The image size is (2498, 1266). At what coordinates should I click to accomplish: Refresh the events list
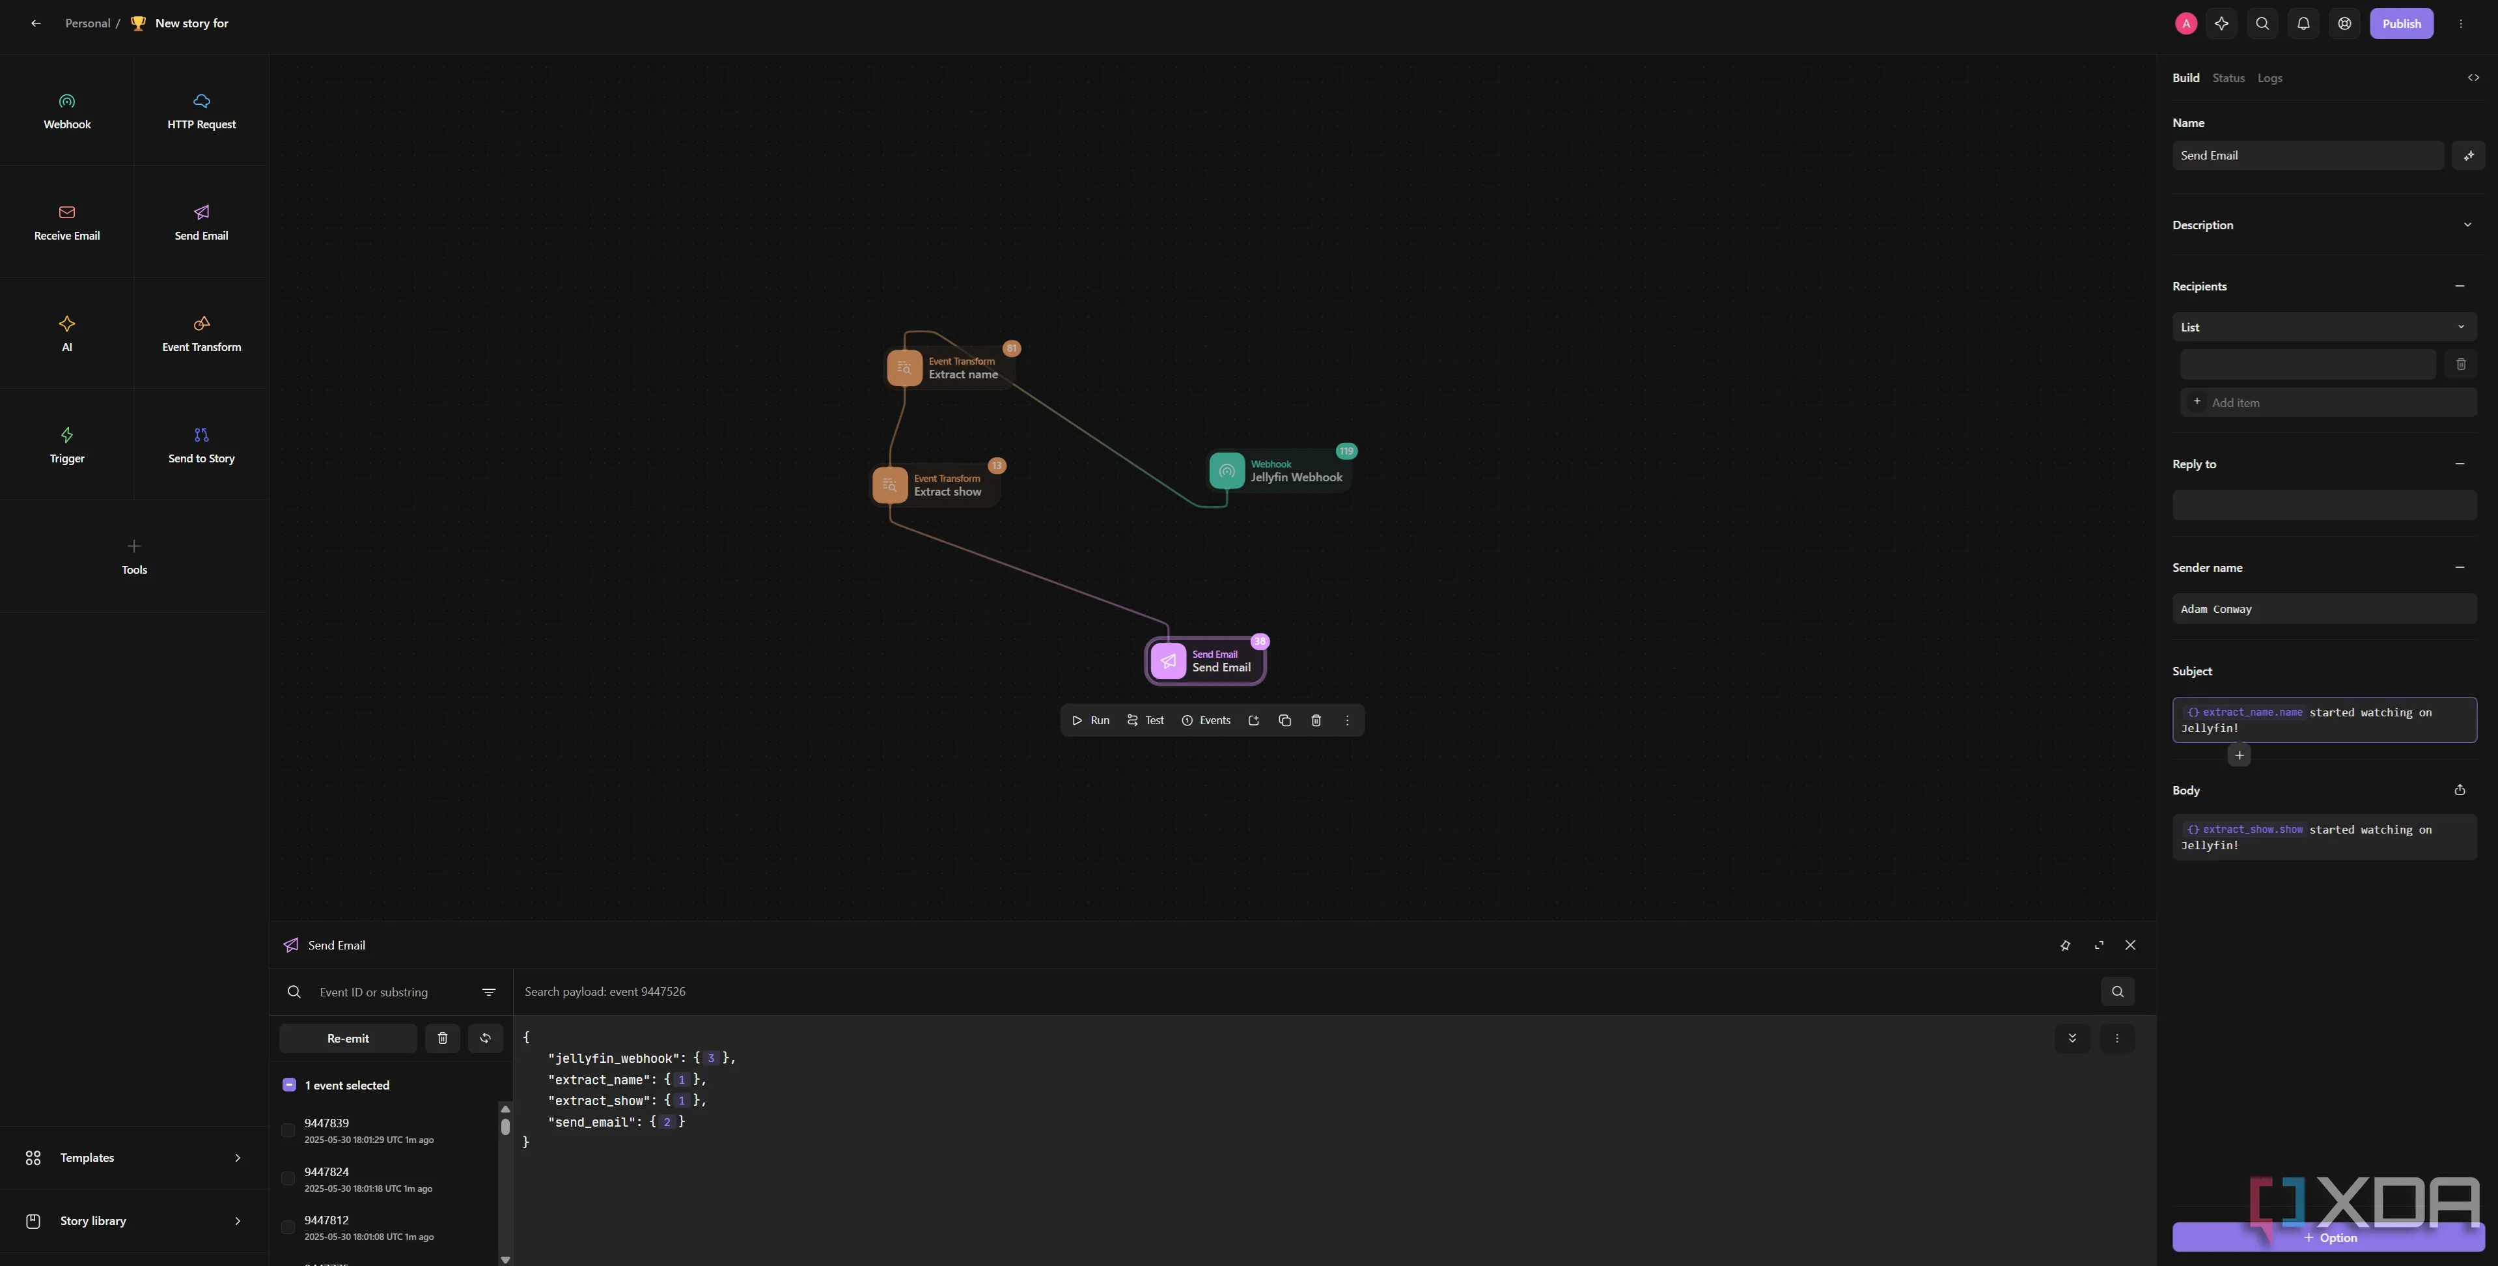coord(485,1039)
